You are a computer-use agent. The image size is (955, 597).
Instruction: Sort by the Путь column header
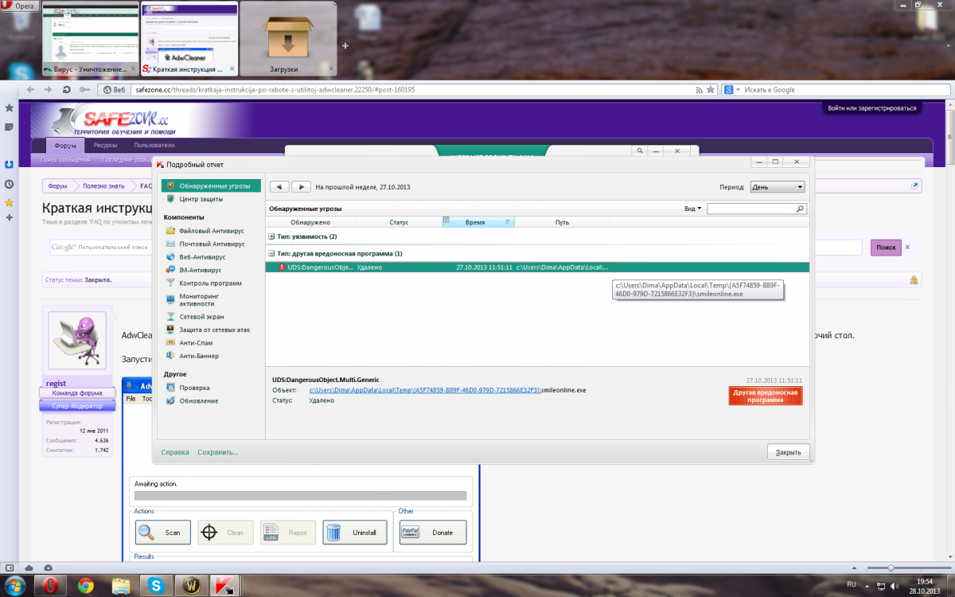[x=562, y=223]
